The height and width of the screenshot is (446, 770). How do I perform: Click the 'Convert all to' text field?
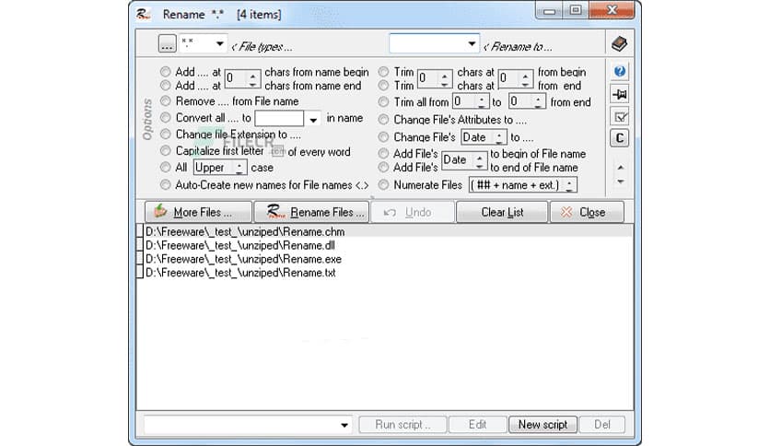279,119
